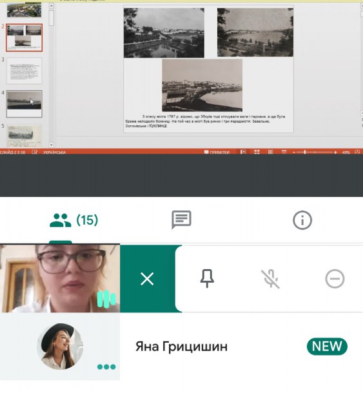The image size is (363, 393).
Task: Remove participant with the minus-circle icon
Action: click(335, 279)
